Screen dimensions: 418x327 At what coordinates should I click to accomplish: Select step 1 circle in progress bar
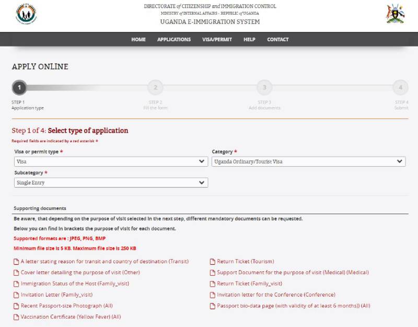[x=19, y=87]
